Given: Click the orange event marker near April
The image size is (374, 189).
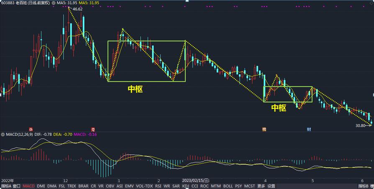Looking at the screenshot, I should coord(264,130).
